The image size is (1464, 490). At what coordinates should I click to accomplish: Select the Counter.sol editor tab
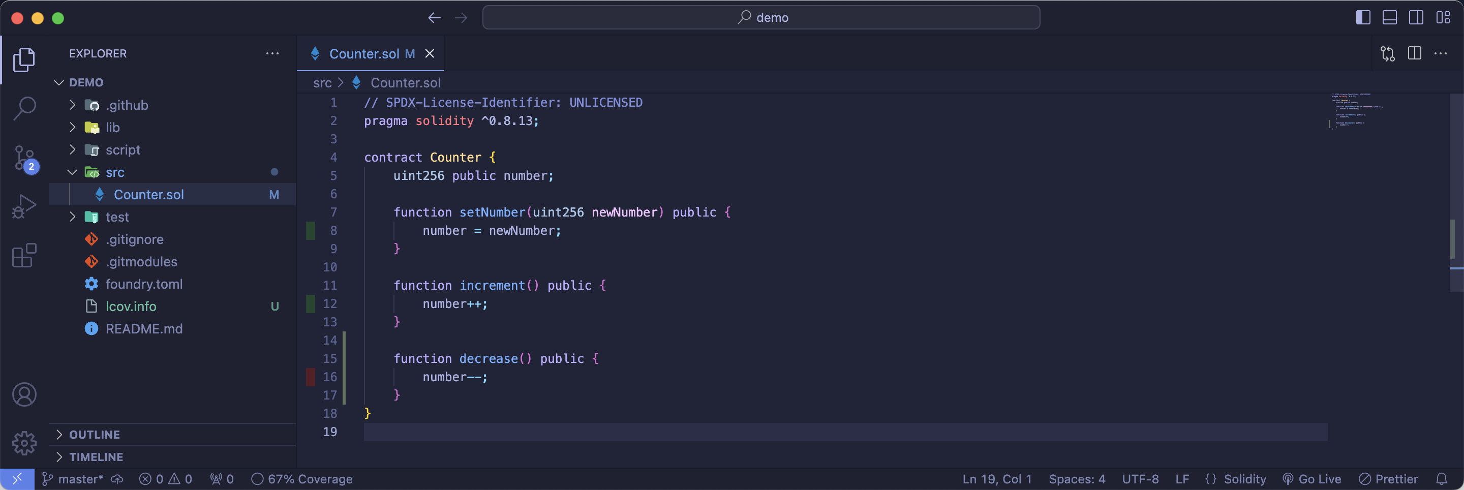[x=364, y=53]
